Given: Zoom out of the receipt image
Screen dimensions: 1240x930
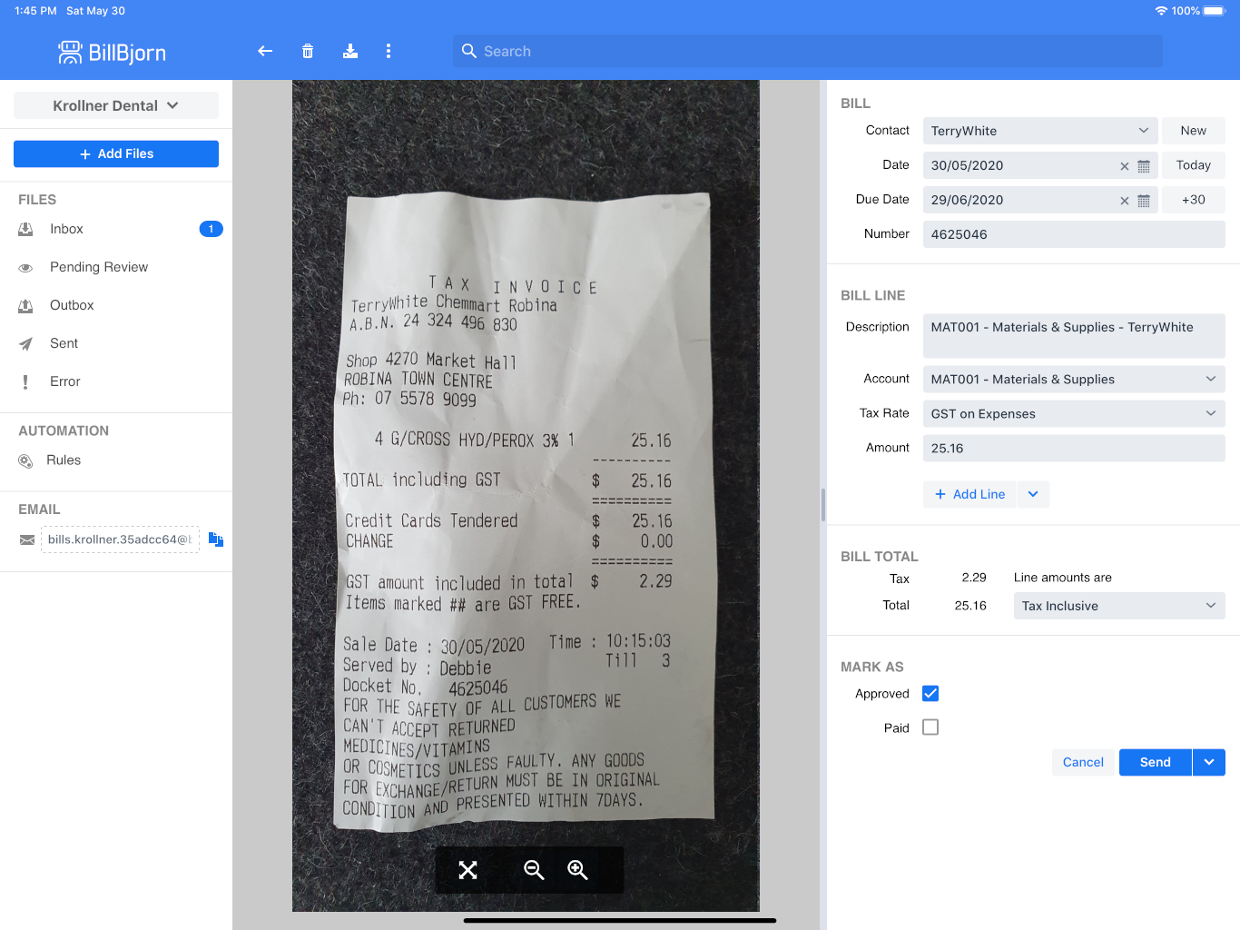Looking at the screenshot, I should coord(534,870).
